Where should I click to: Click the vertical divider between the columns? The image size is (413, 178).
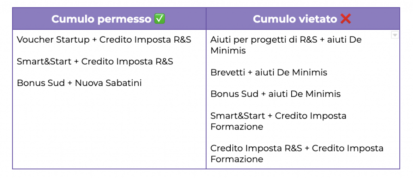point(206,99)
